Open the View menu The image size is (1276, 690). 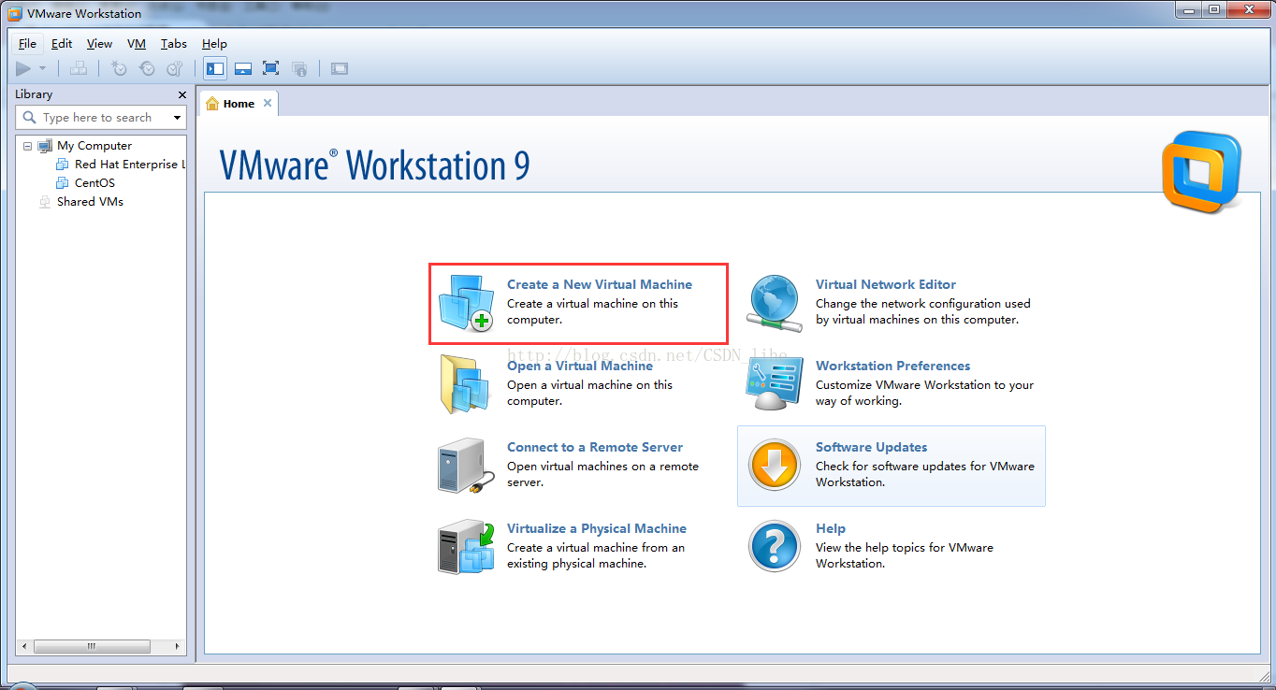point(99,44)
